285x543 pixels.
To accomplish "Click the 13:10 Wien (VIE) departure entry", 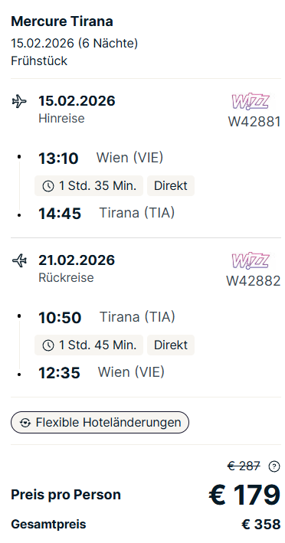I will [100, 159].
